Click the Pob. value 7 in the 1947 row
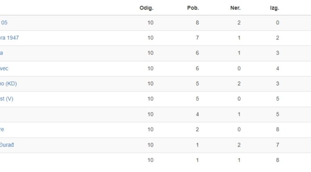This screenshot has width=311, height=172. [197, 38]
